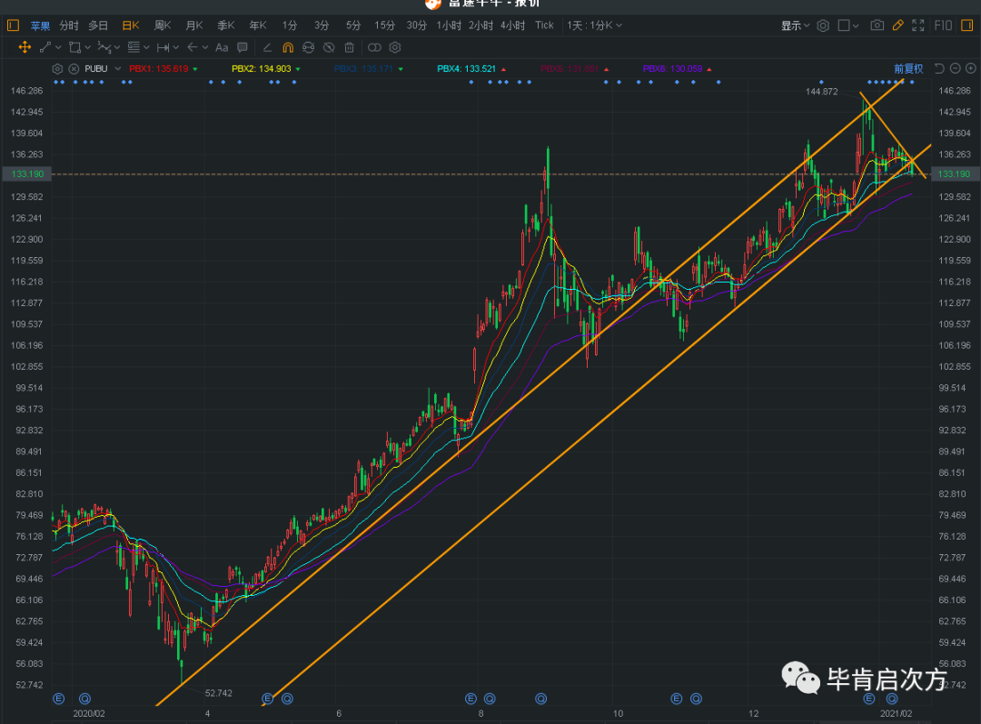Image resolution: width=981 pixels, height=724 pixels.
Task: Click the fullscreen expand icon
Action: (x=920, y=25)
